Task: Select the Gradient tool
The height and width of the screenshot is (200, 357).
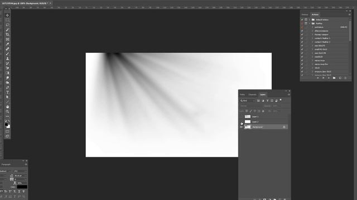Action: coord(7,73)
